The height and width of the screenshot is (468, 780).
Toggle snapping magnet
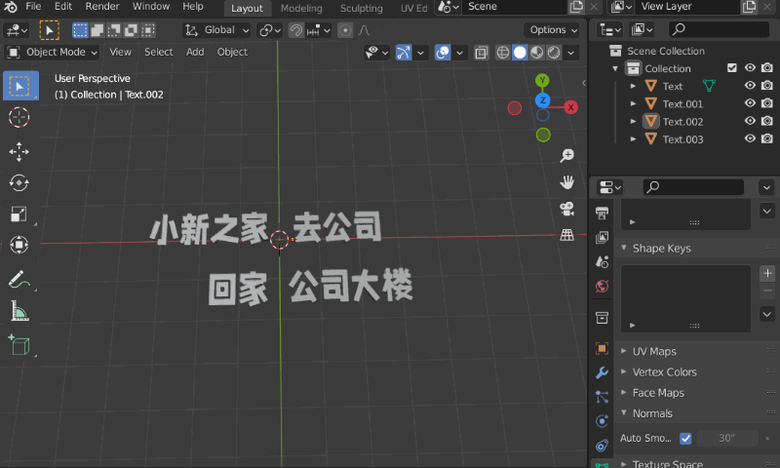(x=296, y=30)
